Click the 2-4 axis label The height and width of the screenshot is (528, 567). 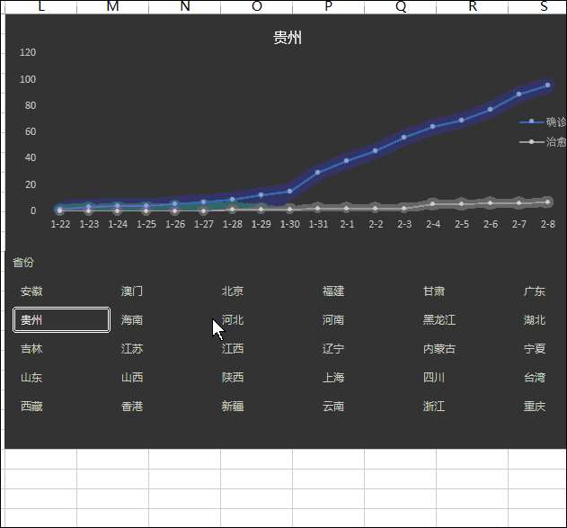(433, 224)
